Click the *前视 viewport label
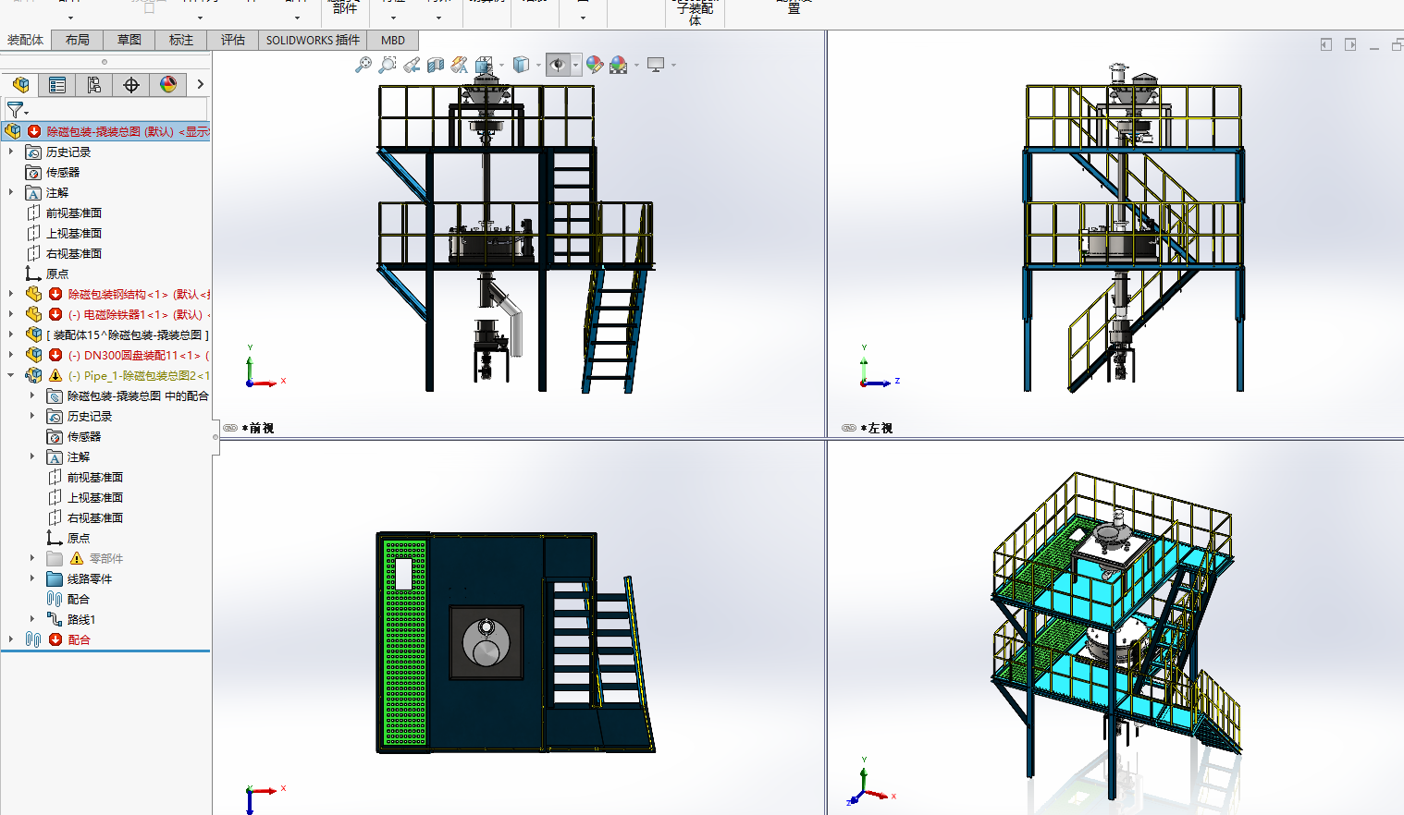This screenshot has height=815, width=1404. (258, 428)
